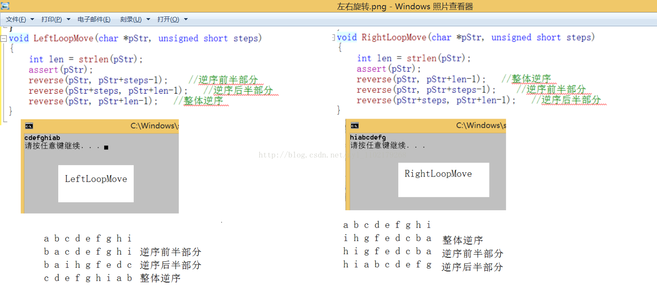Click the //逆序后半部分 comment in LeftLoopMove code

pyautogui.click(x=238, y=91)
